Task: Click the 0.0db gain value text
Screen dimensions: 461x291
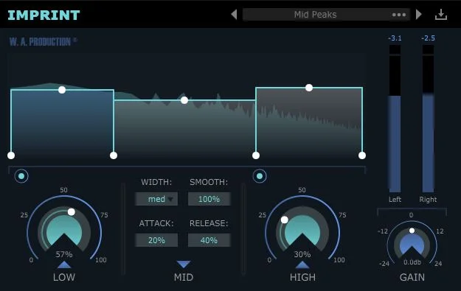Action: click(x=412, y=262)
